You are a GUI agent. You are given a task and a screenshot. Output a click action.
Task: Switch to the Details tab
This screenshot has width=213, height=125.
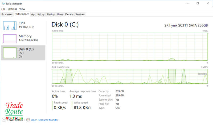pyautogui.click(x=69, y=14)
